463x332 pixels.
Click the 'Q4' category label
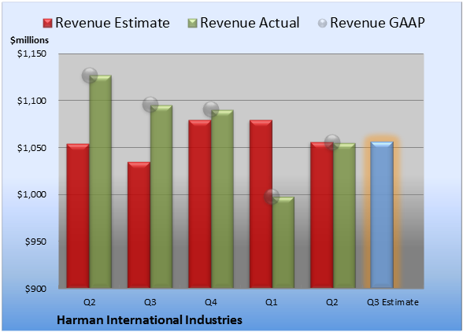pyautogui.click(x=211, y=302)
